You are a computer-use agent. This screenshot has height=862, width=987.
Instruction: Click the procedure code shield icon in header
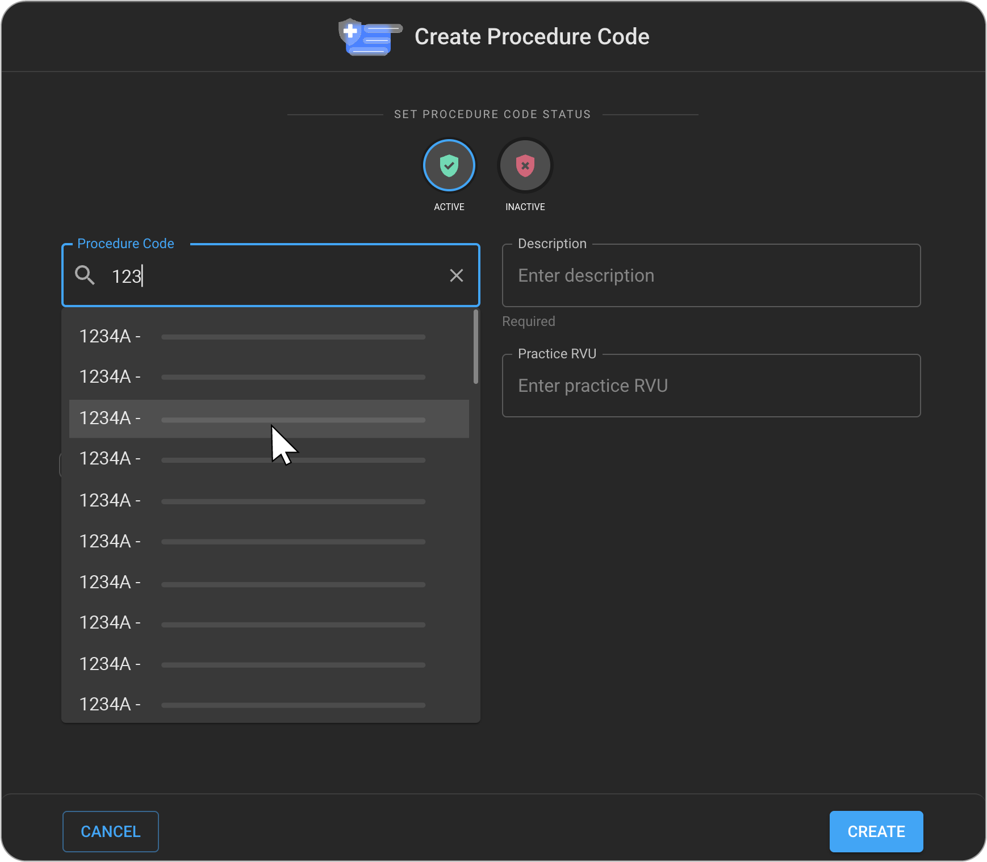pos(369,37)
